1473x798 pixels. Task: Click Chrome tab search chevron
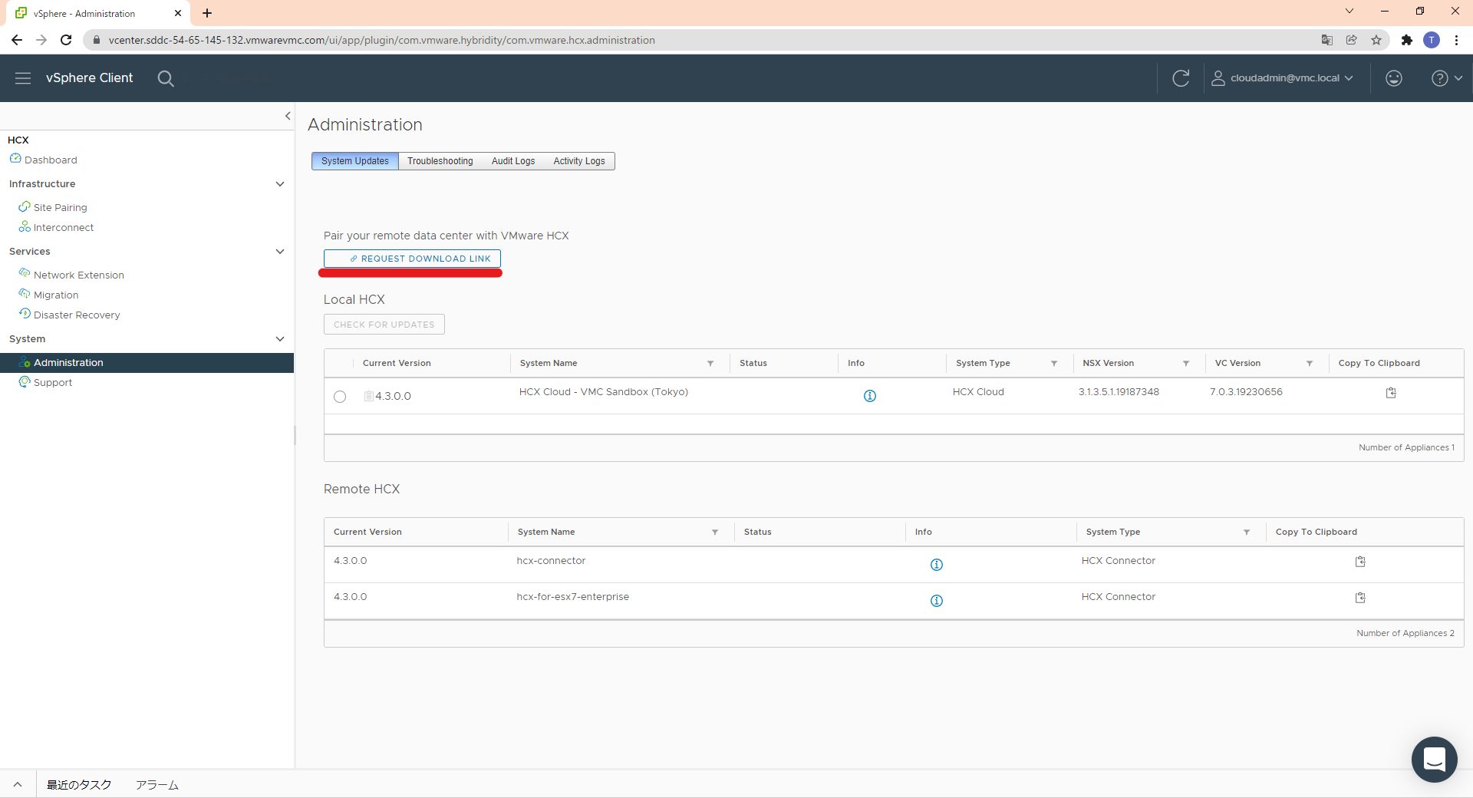[x=1349, y=11]
